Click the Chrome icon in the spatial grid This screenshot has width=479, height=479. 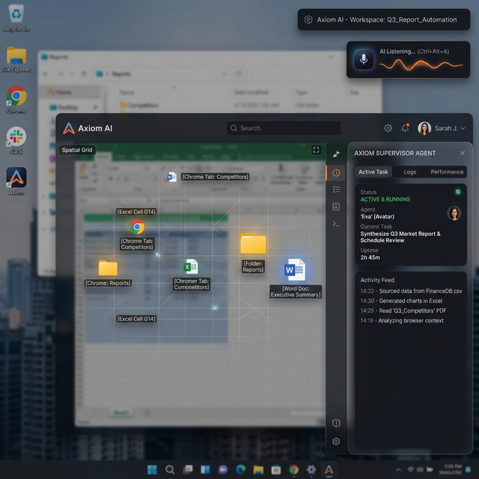pyautogui.click(x=137, y=227)
